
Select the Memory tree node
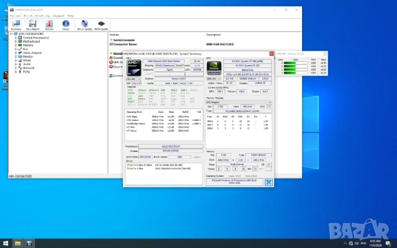[28, 45]
